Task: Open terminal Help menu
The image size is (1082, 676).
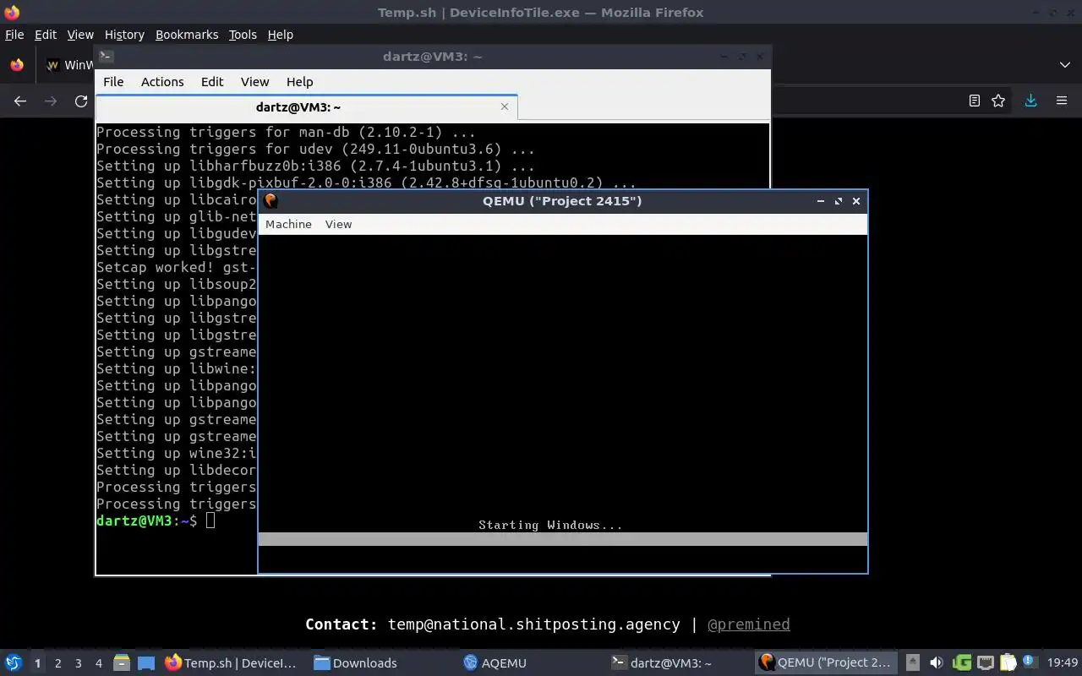Action: (x=300, y=82)
